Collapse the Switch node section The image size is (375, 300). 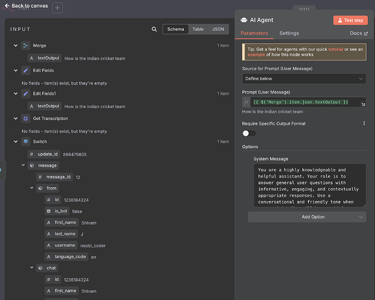[16, 142]
